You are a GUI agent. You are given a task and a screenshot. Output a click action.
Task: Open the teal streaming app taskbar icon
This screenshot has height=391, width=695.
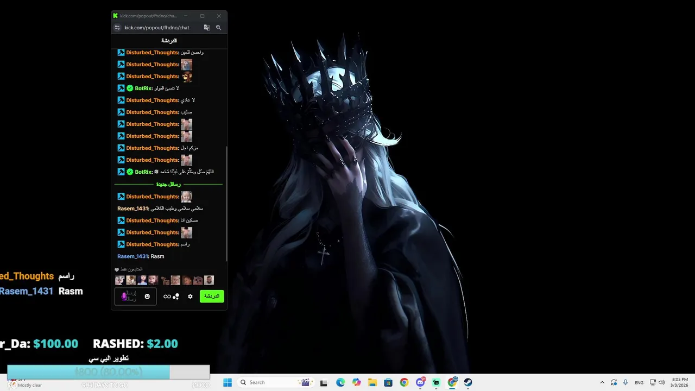pyautogui.click(x=436, y=382)
